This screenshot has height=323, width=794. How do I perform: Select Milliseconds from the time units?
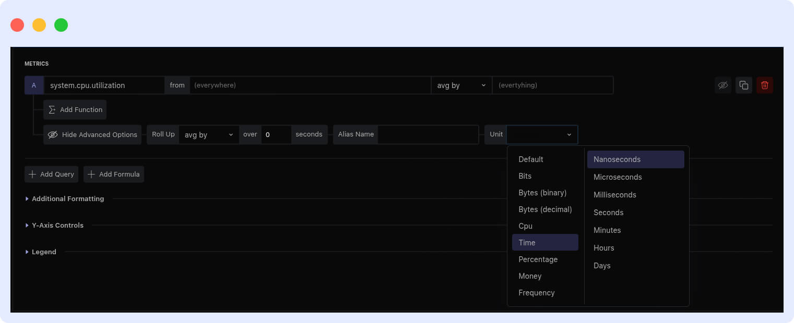614,194
